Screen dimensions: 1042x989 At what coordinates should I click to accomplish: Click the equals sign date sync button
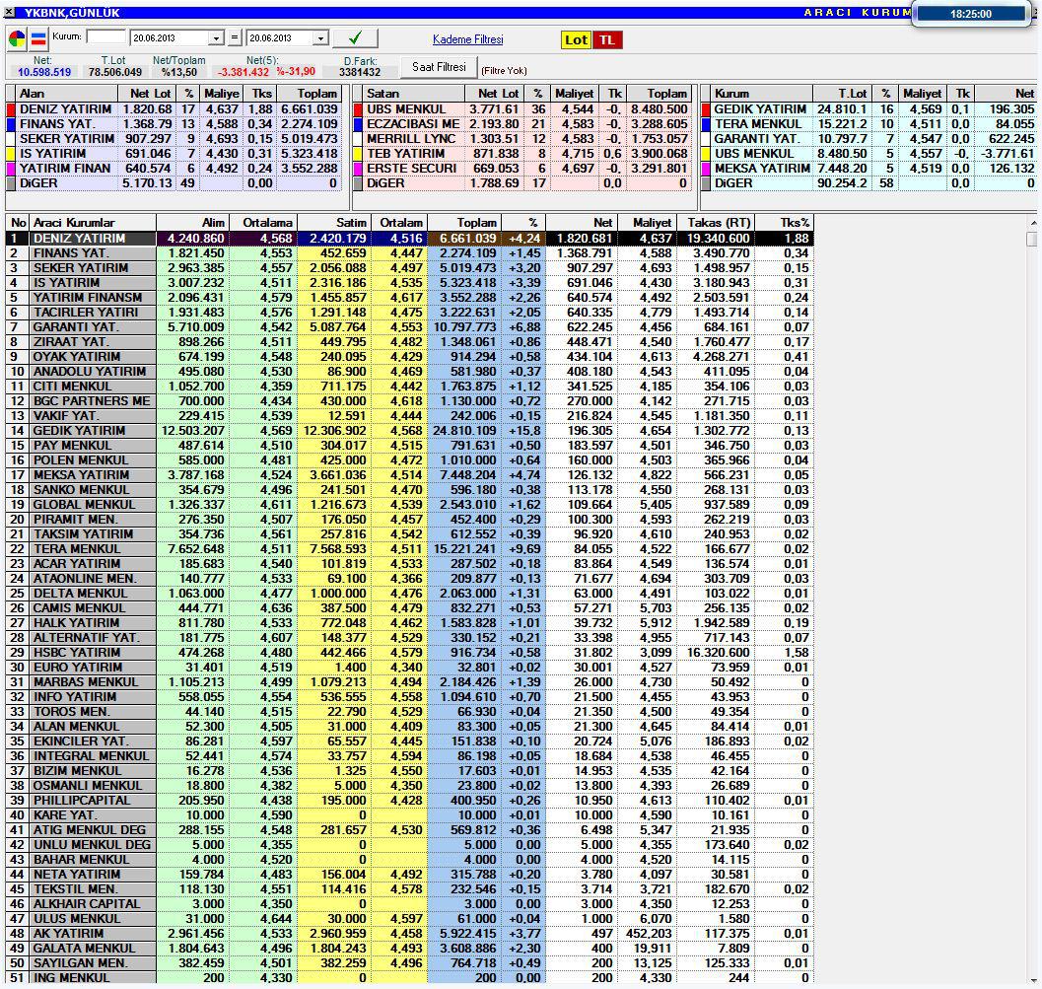[x=235, y=37]
